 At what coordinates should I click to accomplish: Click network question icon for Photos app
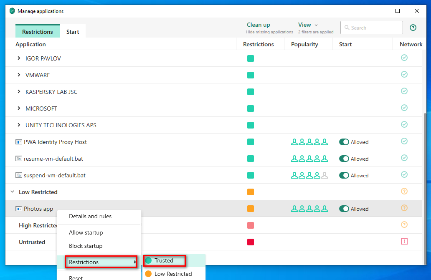pyautogui.click(x=404, y=208)
